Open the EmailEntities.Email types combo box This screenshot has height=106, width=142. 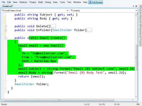[x=35, y=11]
